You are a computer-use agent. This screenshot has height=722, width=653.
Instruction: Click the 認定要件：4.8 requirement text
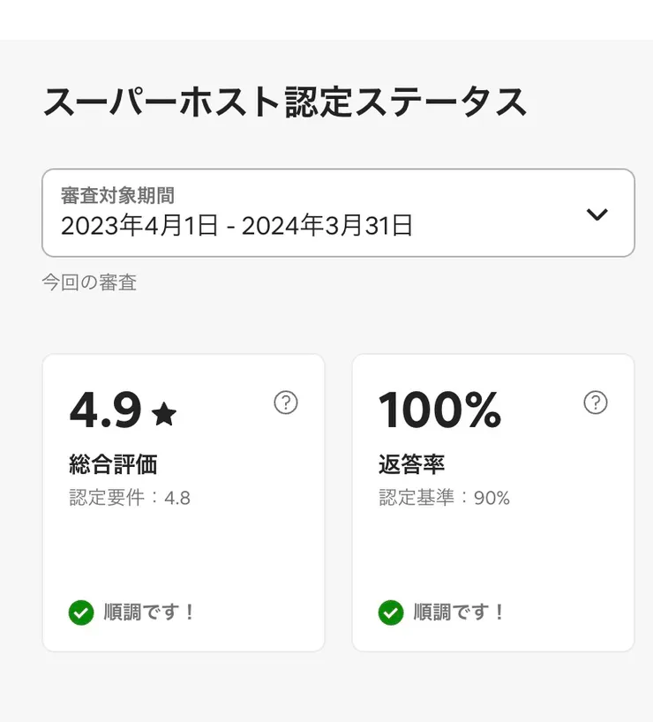tap(130, 498)
